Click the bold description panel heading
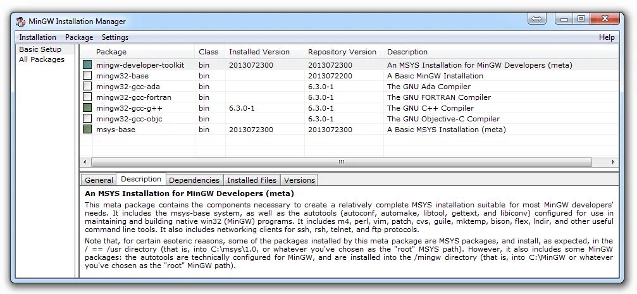Screen dimensions: 637x294 [x=189, y=193]
